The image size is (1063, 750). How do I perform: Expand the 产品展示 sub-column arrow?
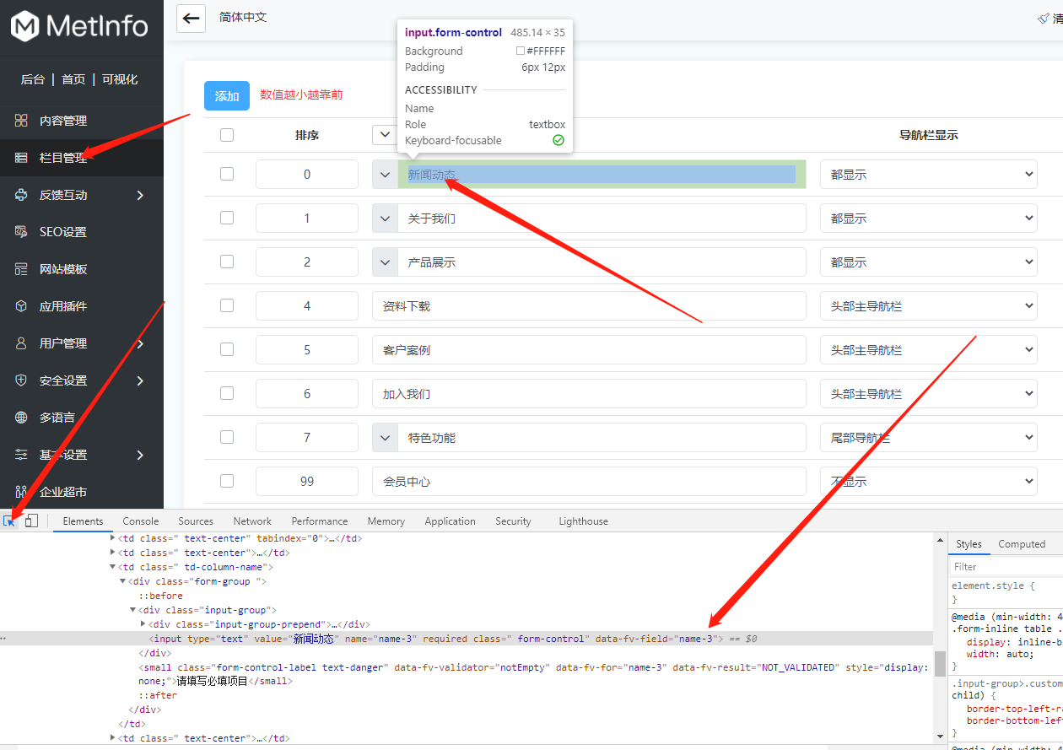coord(385,262)
